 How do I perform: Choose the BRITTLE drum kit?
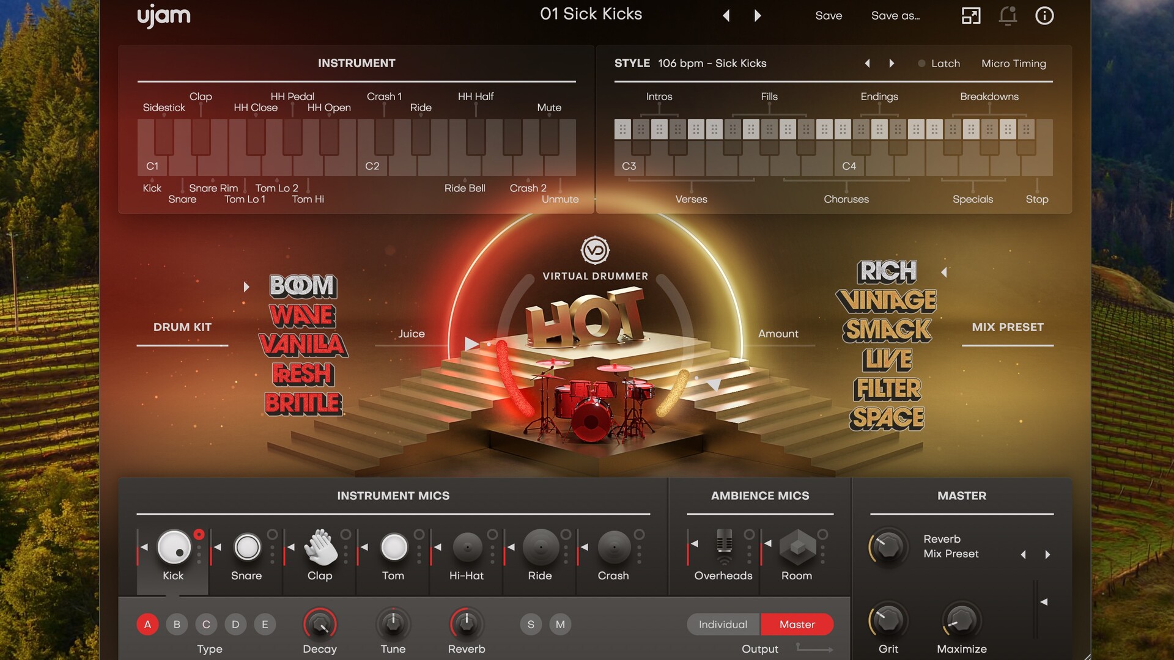pyautogui.click(x=303, y=403)
